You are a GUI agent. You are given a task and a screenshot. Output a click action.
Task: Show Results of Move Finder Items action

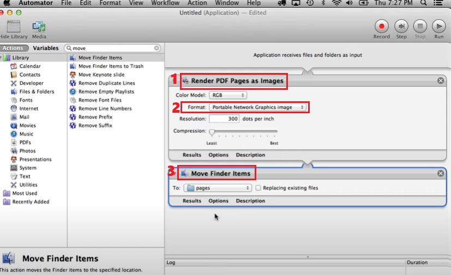(192, 201)
